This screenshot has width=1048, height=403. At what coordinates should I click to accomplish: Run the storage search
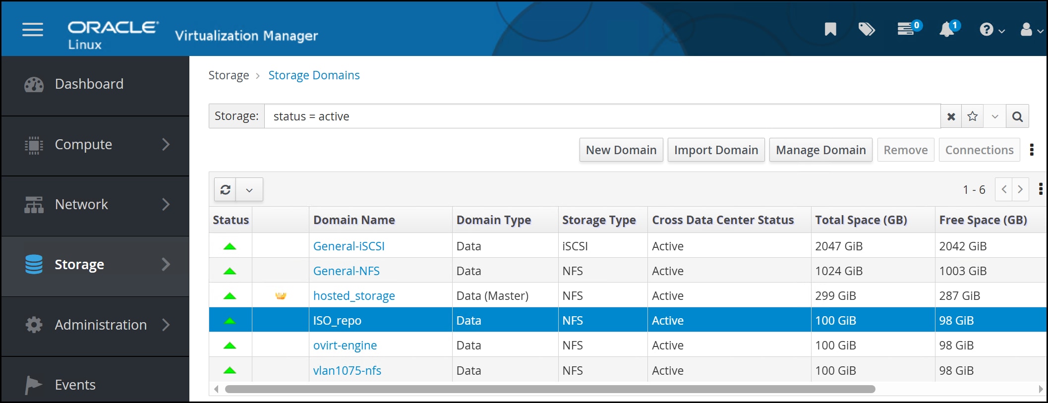pos(1017,116)
